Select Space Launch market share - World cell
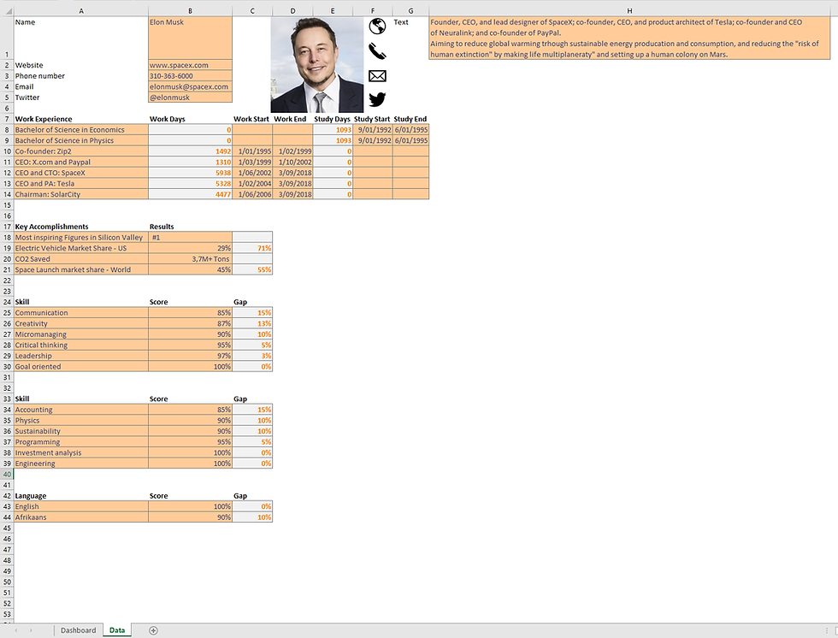Viewport: 838px width, 638px height. pos(81,270)
